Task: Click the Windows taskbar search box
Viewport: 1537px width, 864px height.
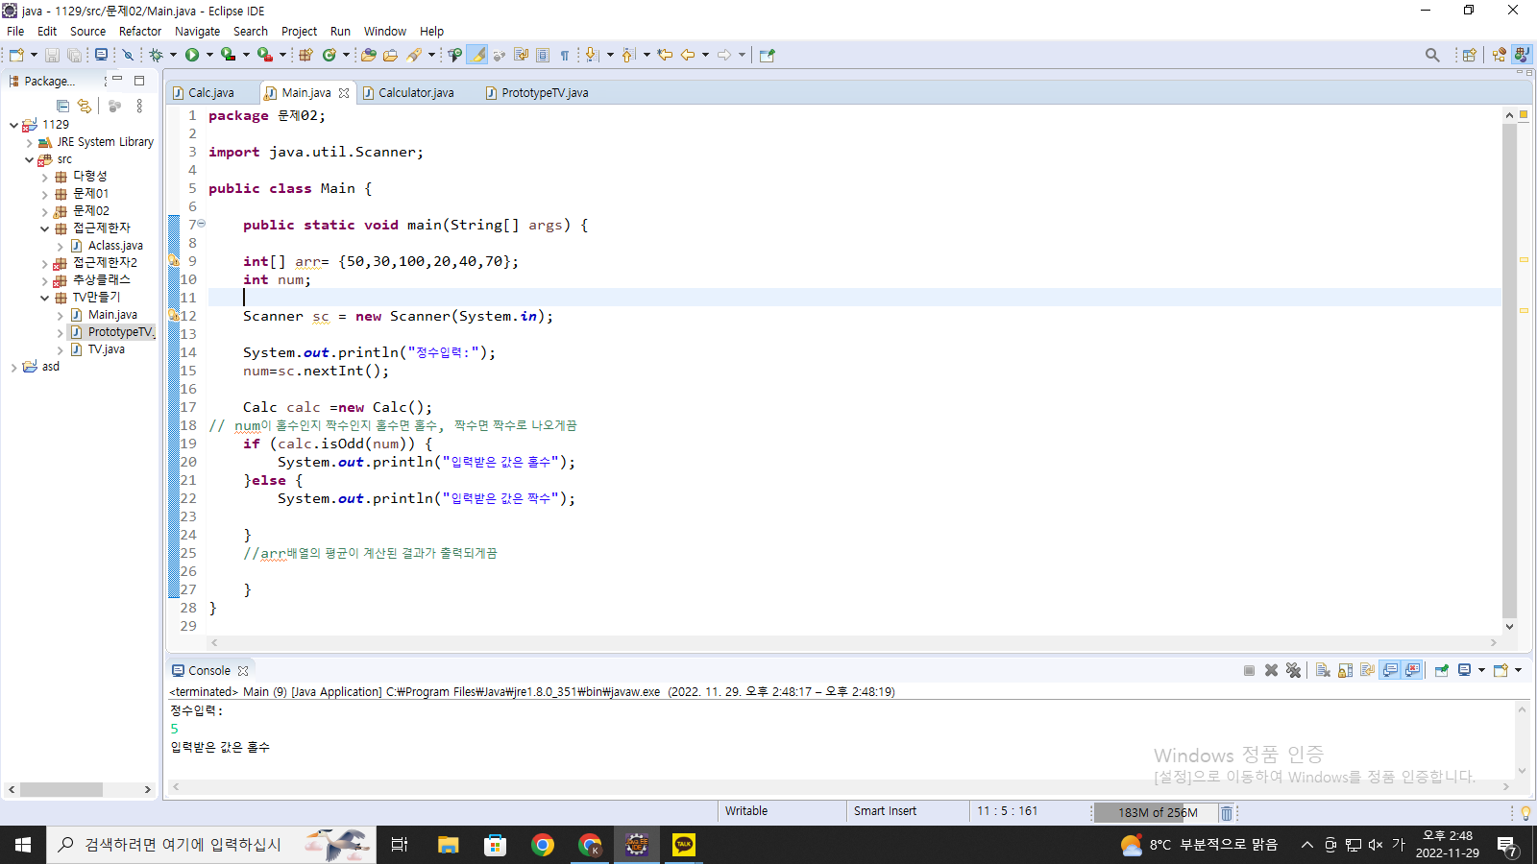Action: coord(211,845)
